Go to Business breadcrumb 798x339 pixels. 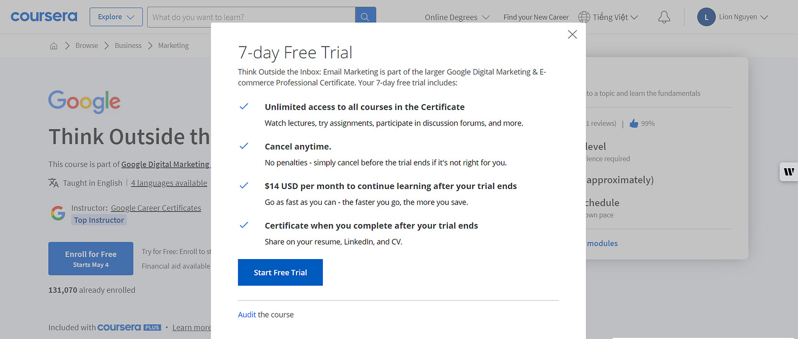(x=128, y=46)
